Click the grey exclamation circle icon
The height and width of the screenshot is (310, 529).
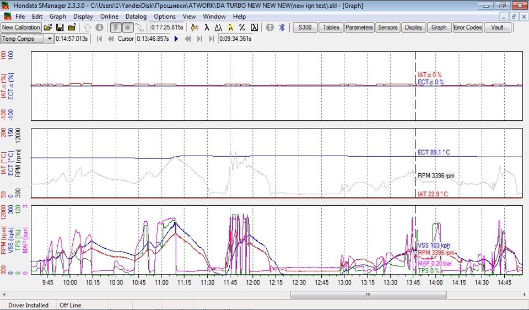270,28
